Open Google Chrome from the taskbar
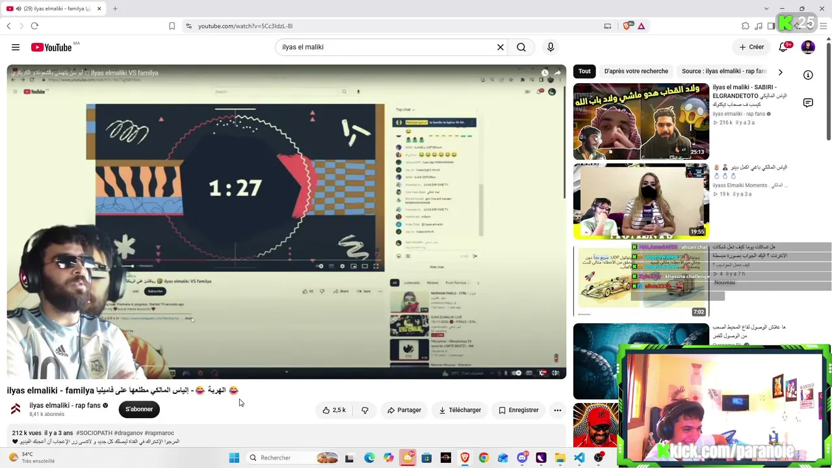Screen dimensions: 832x468 pos(484,458)
